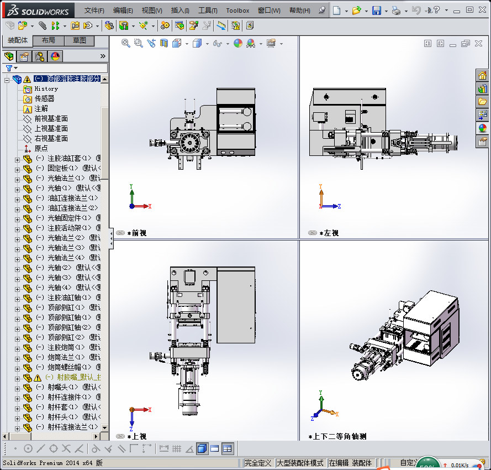491x470 pixels.
Task: Open the View Orientation dropdown arrow
Action: pyautogui.click(x=187, y=44)
